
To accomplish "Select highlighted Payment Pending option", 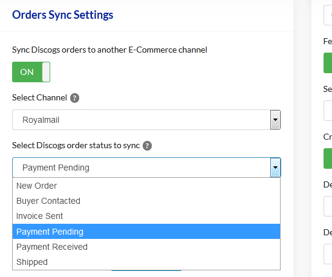I will tap(146, 232).
